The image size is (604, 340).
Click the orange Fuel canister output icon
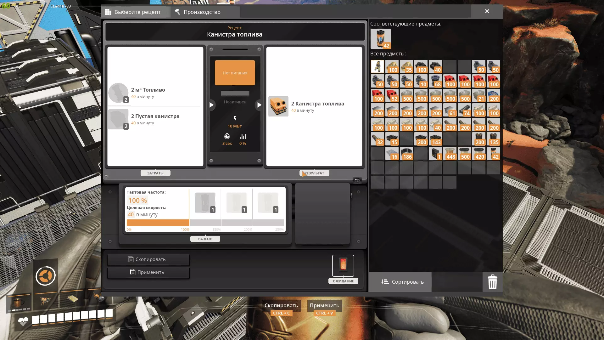278,106
